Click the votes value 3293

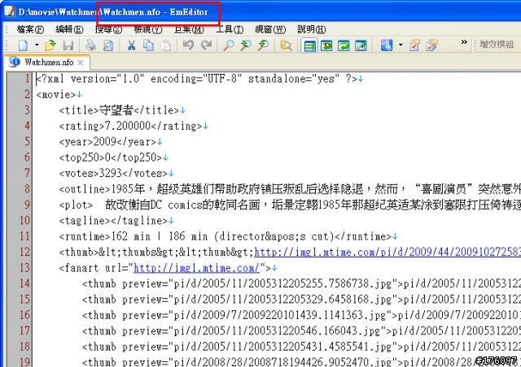point(111,174)
